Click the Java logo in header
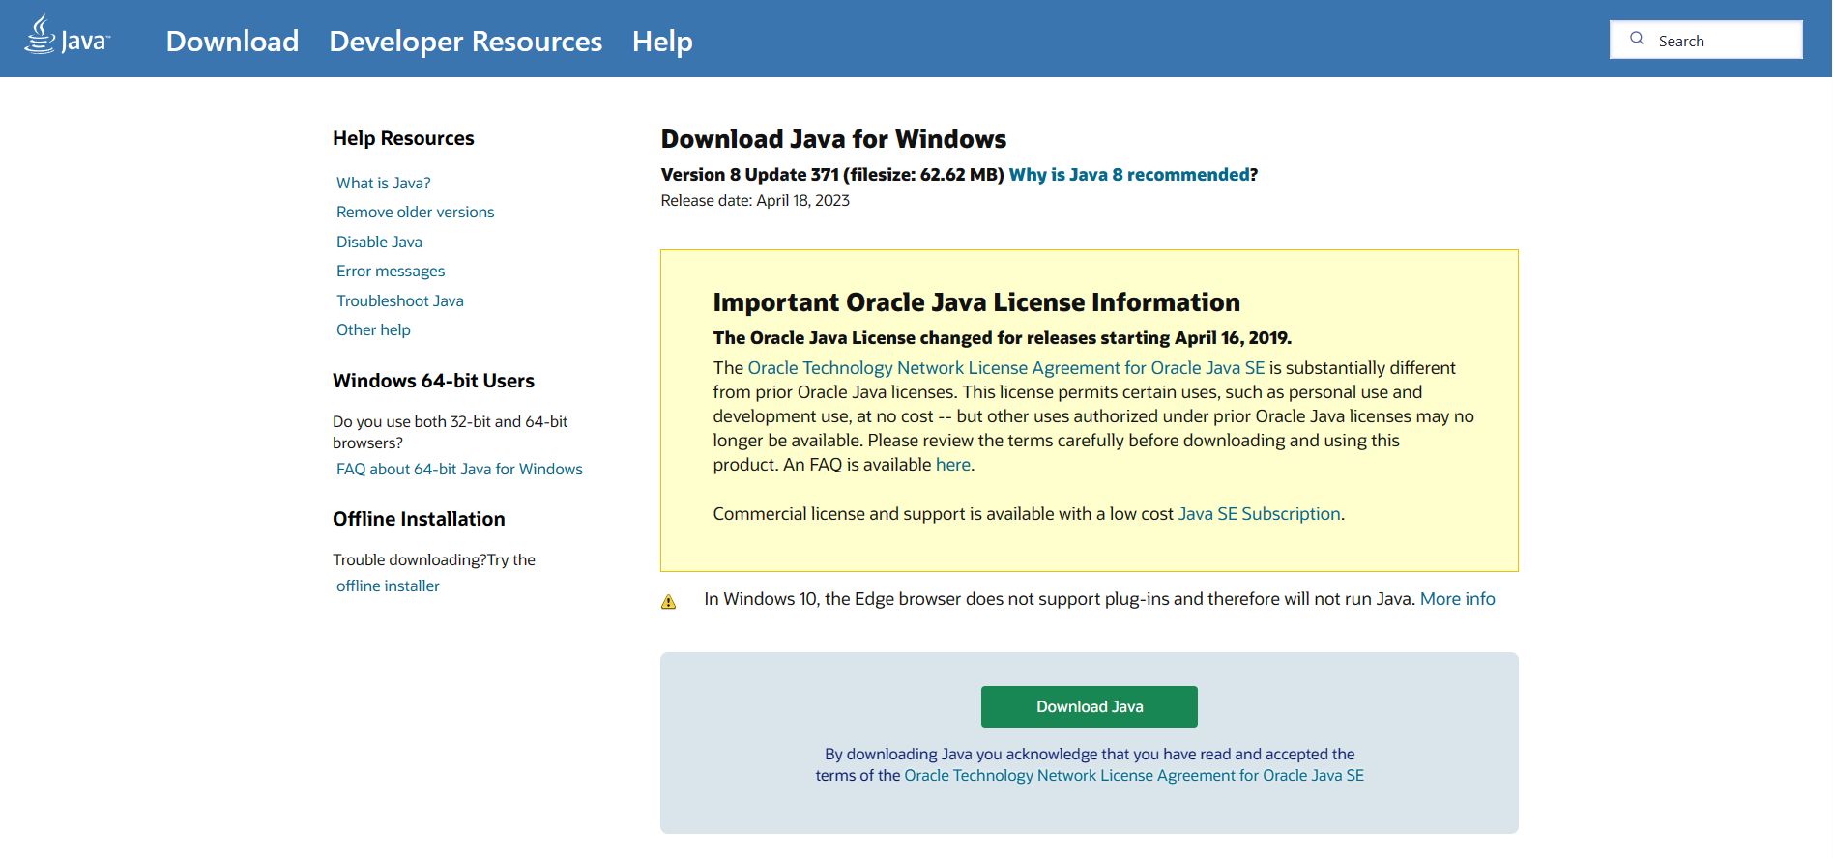Screen dimensions: 1833x858 click(67, 36)
